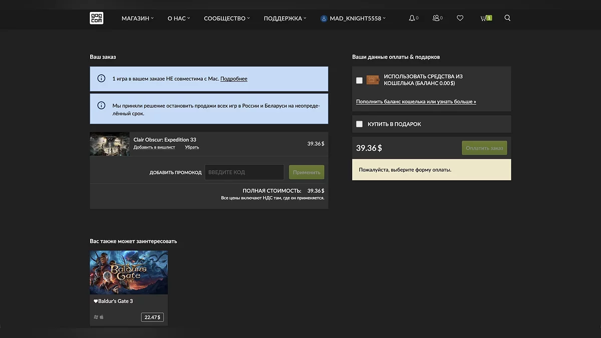Screen dimensions: 601x338
Task: Open the wishlist heart icon in header
Action: [x=460, y=18]
